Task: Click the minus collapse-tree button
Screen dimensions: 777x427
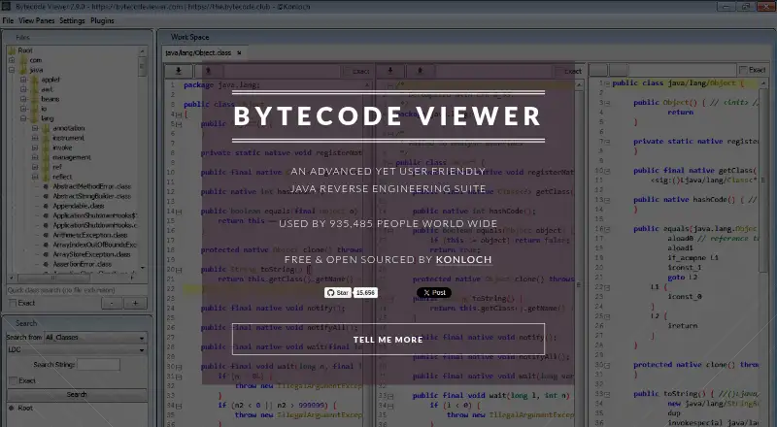Action: click(x=112, y=303)
